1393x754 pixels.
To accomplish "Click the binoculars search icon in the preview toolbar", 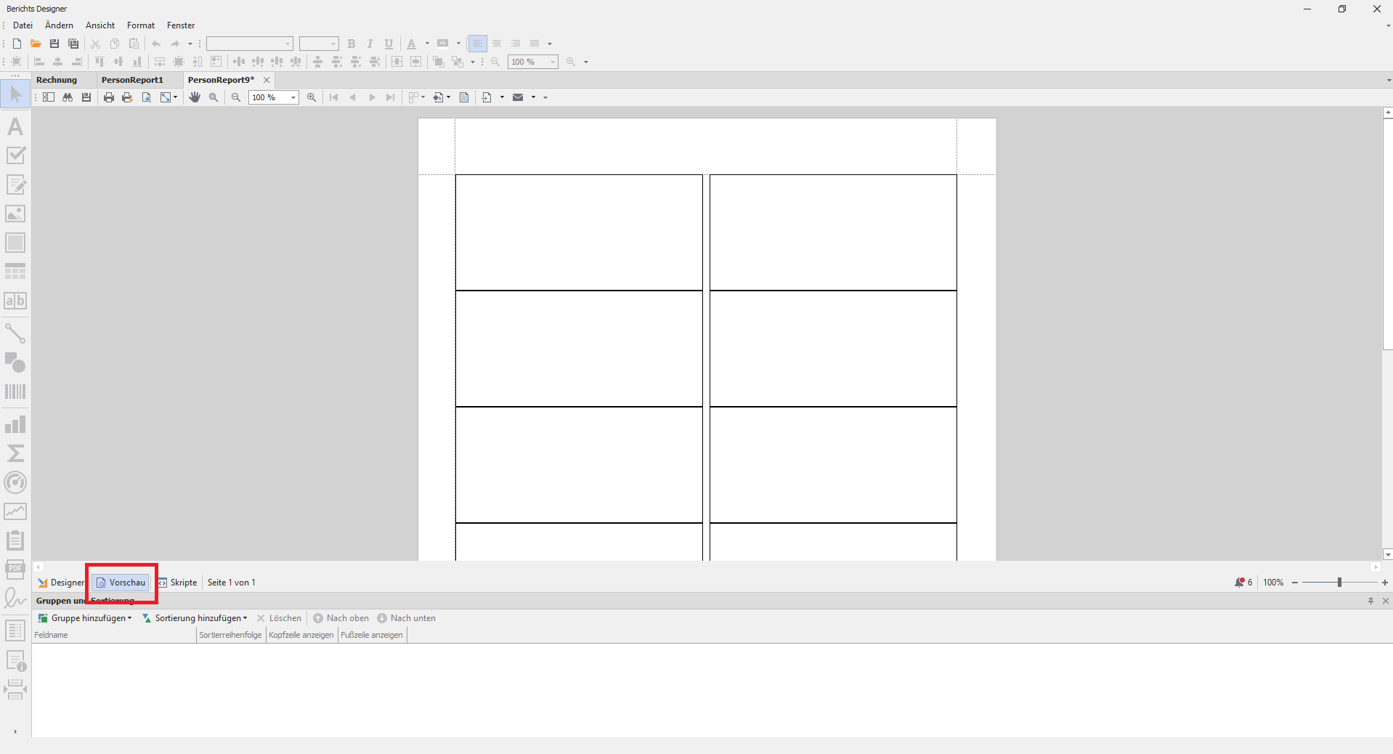I will tap(68, 97).
